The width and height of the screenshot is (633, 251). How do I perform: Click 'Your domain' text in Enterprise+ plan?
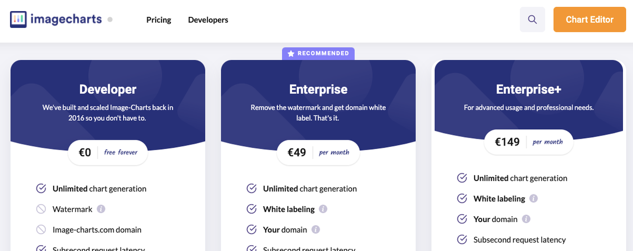496,219
